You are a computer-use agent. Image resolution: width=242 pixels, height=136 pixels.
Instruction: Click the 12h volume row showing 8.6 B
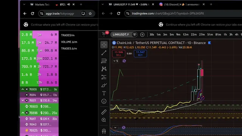click(39, 83)
